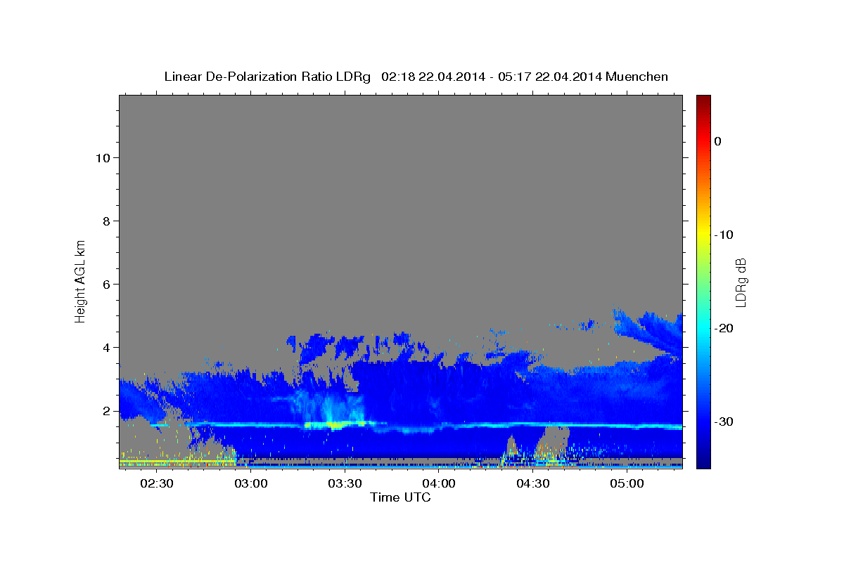Select the 04:30 time tick label
The height and width of the screenshot is (562, 844).
(532, 484)
